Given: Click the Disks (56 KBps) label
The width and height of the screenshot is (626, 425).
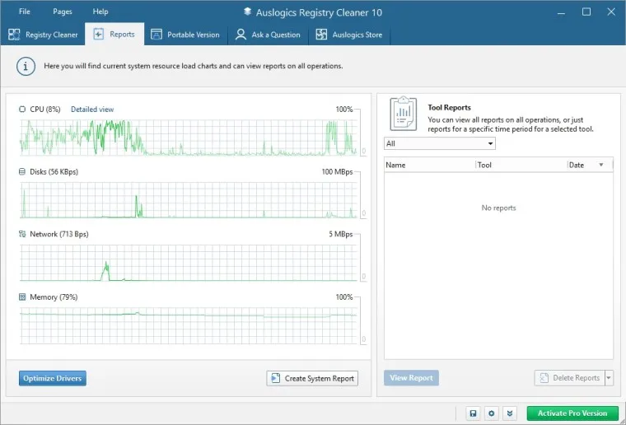Looking at the screenshot, I should click(54, 172).
